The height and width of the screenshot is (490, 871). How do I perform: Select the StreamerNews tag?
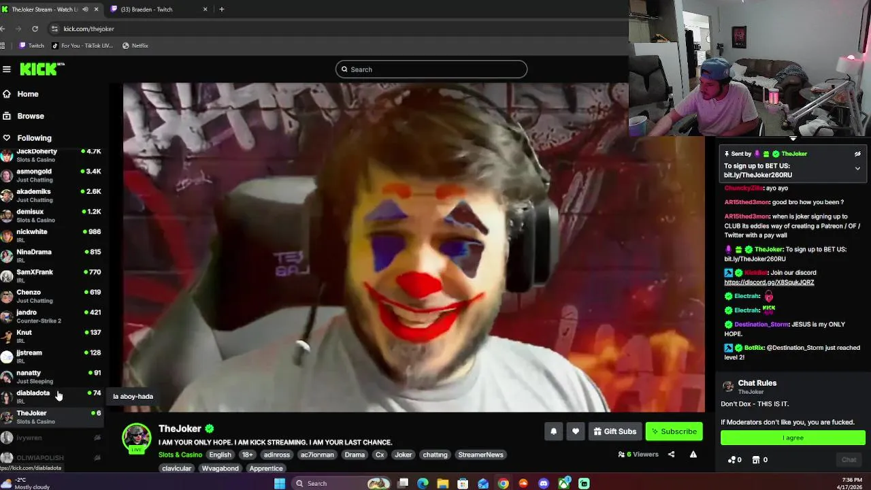click(480, 455)
